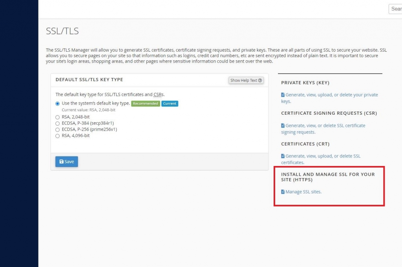Click the Default SSL/TLS Key Type heading
Viewport: 402px width, 267px height.
[x=89, y=79]
